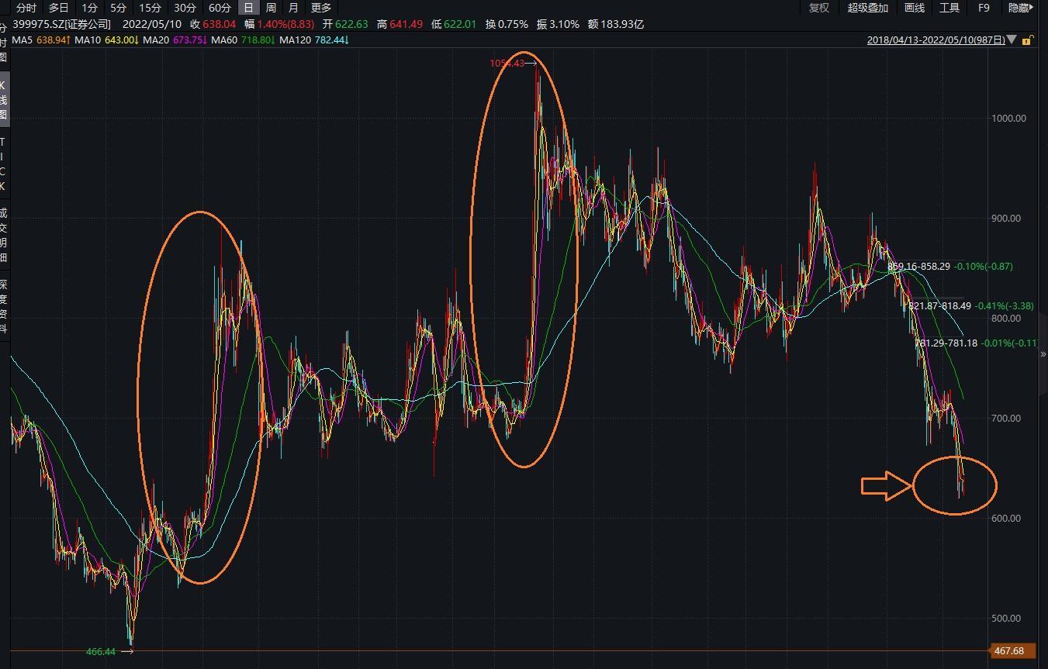Click the closing price 638.04 value
This screenshot has width=1048, height=669.
219,24
